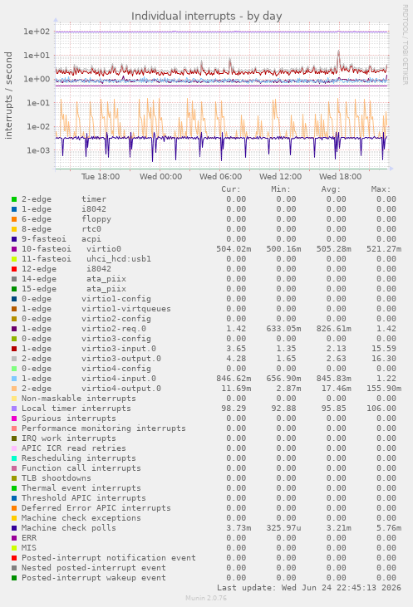
Task: Click the Cur: column header
Action: click(231, 189)
